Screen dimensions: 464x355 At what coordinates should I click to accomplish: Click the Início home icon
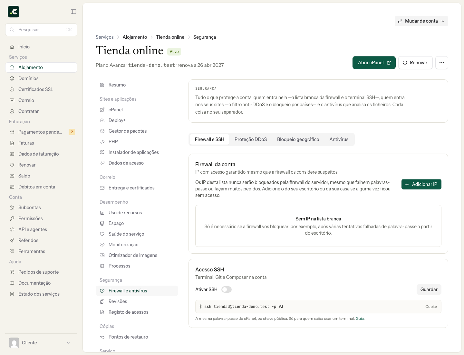pyautogui.click(x=12, y=47)
